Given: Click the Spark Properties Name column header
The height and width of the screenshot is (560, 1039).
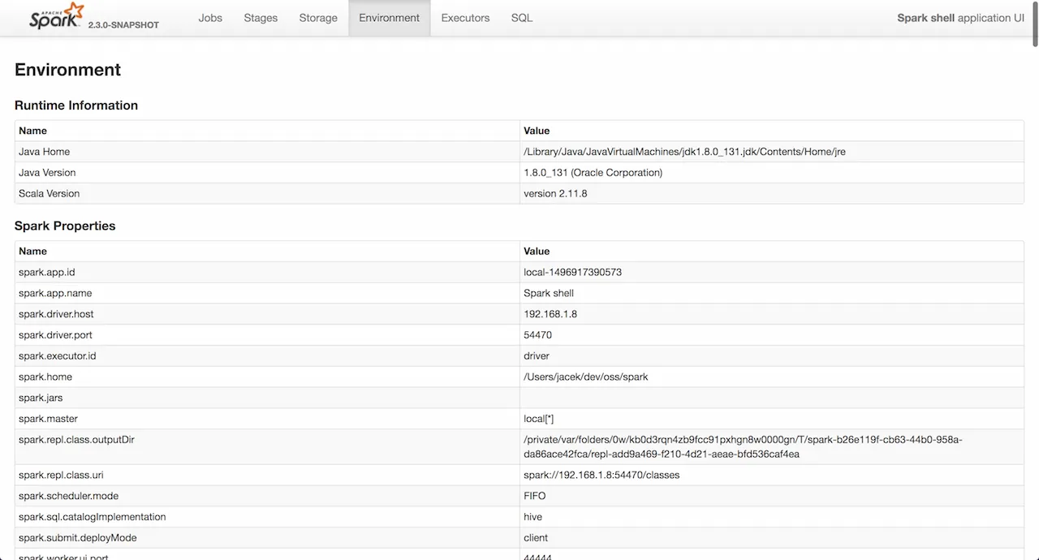Looking at the screenshot, I should pos(33,252).
